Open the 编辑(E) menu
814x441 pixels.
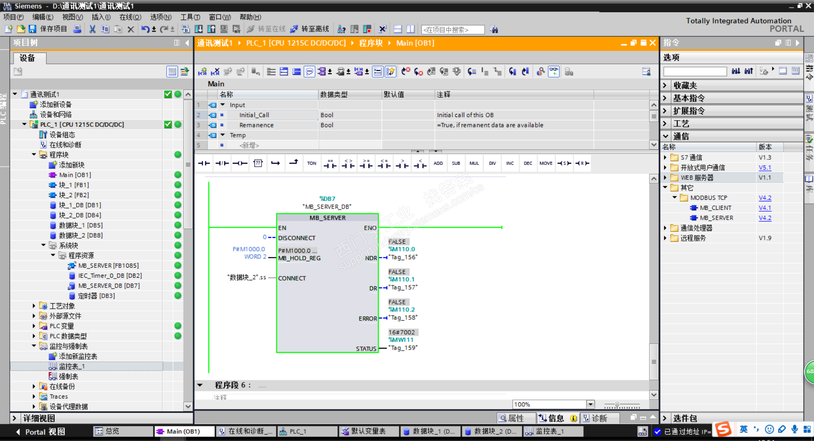pyautogui.click(x=43, y=17)
